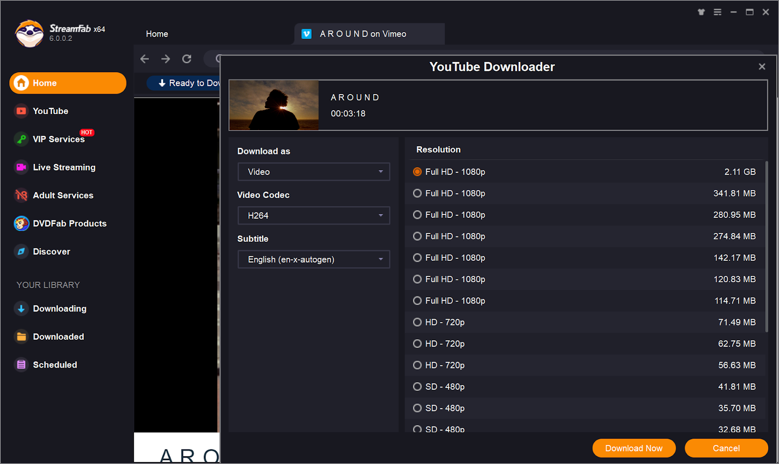Click the Resolution column header
Screen dimensions: 779x464
438,150
